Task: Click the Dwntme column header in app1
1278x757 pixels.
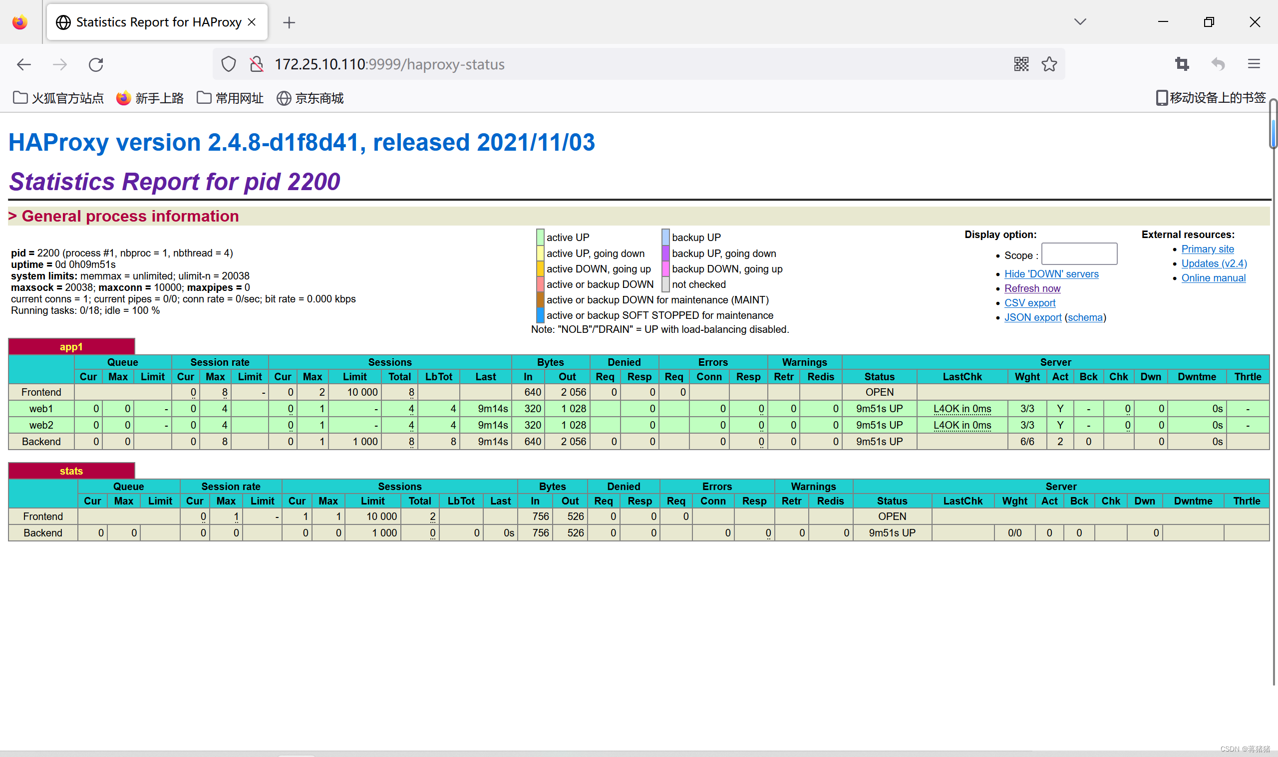Action: pos(1196,376)
